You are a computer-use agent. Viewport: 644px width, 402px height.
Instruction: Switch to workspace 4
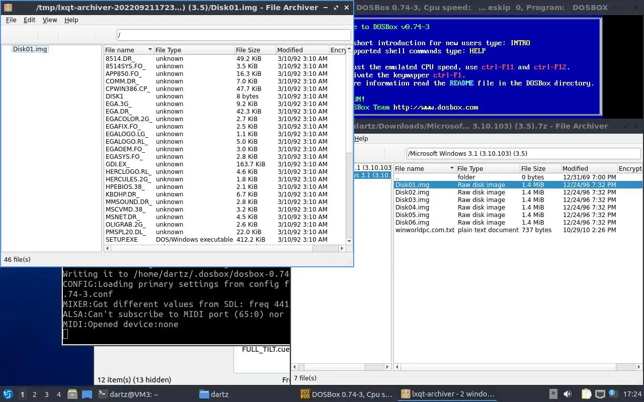coord(59,394)
